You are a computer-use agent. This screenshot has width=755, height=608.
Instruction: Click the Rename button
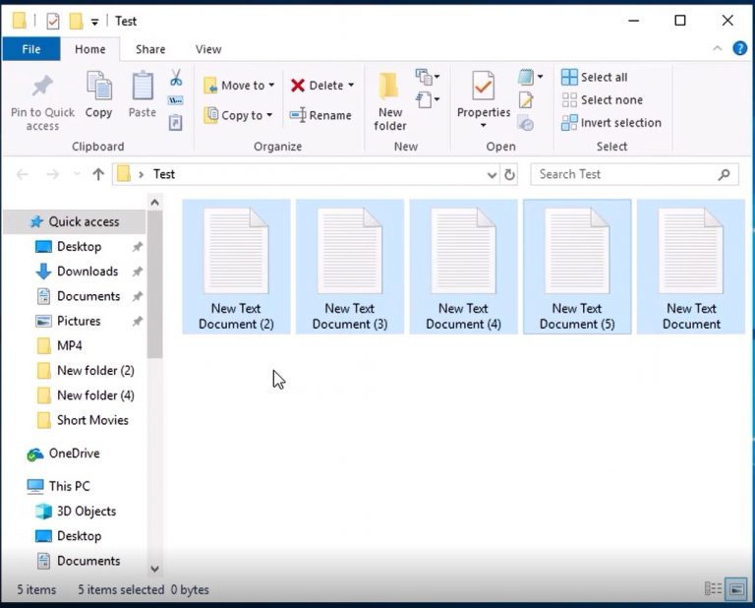pos(320,115)
